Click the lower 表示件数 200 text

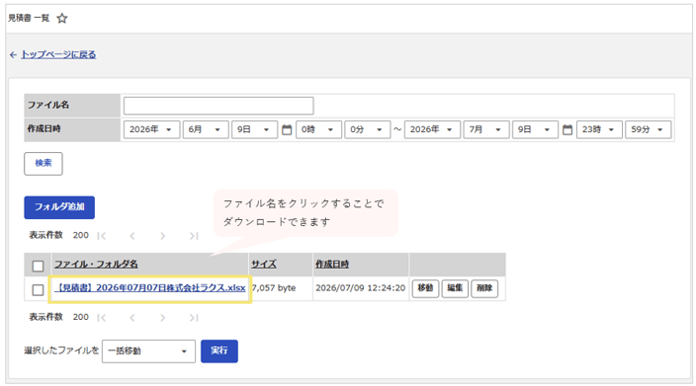tap(59, 317)
